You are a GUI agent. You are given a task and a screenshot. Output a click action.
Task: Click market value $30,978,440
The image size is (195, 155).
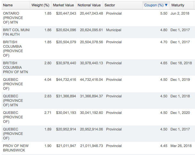66,63
